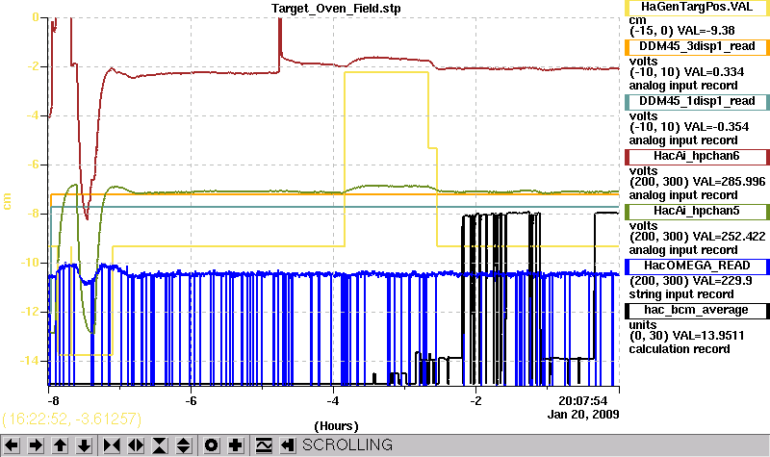770x457 pixels.
Task: Click the 0 y-axis tick label
Action: tap(35, 17)
